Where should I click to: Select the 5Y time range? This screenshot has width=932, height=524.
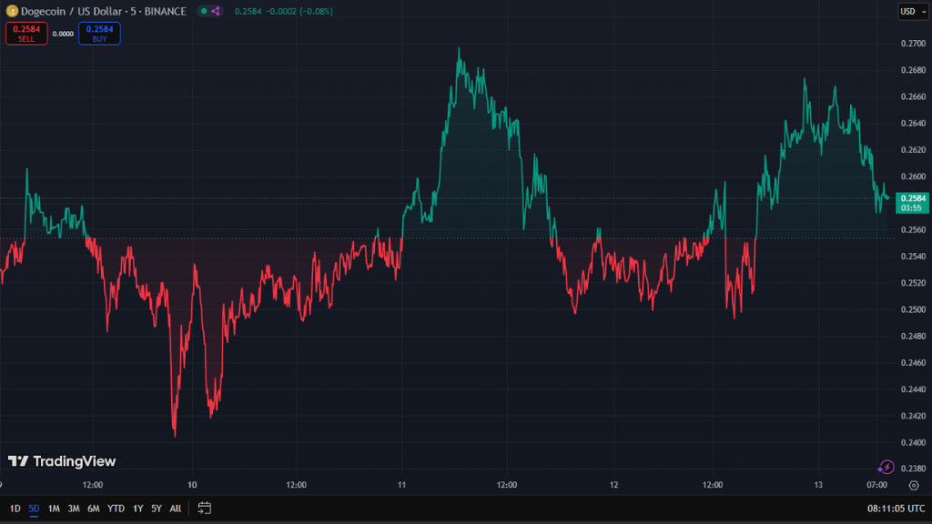(157, 509)
